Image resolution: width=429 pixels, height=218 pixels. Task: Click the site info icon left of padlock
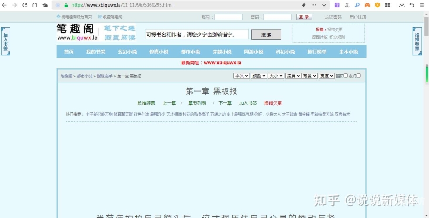click(58, 5)
